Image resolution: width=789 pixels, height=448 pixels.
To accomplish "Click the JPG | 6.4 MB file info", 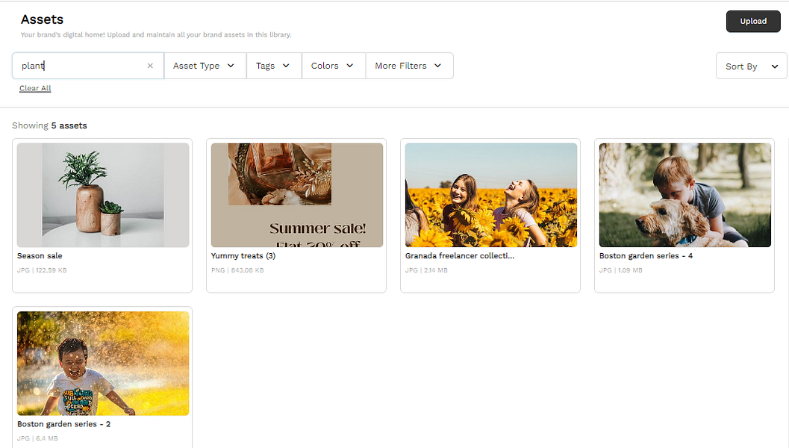I will (x=37, y=438).
